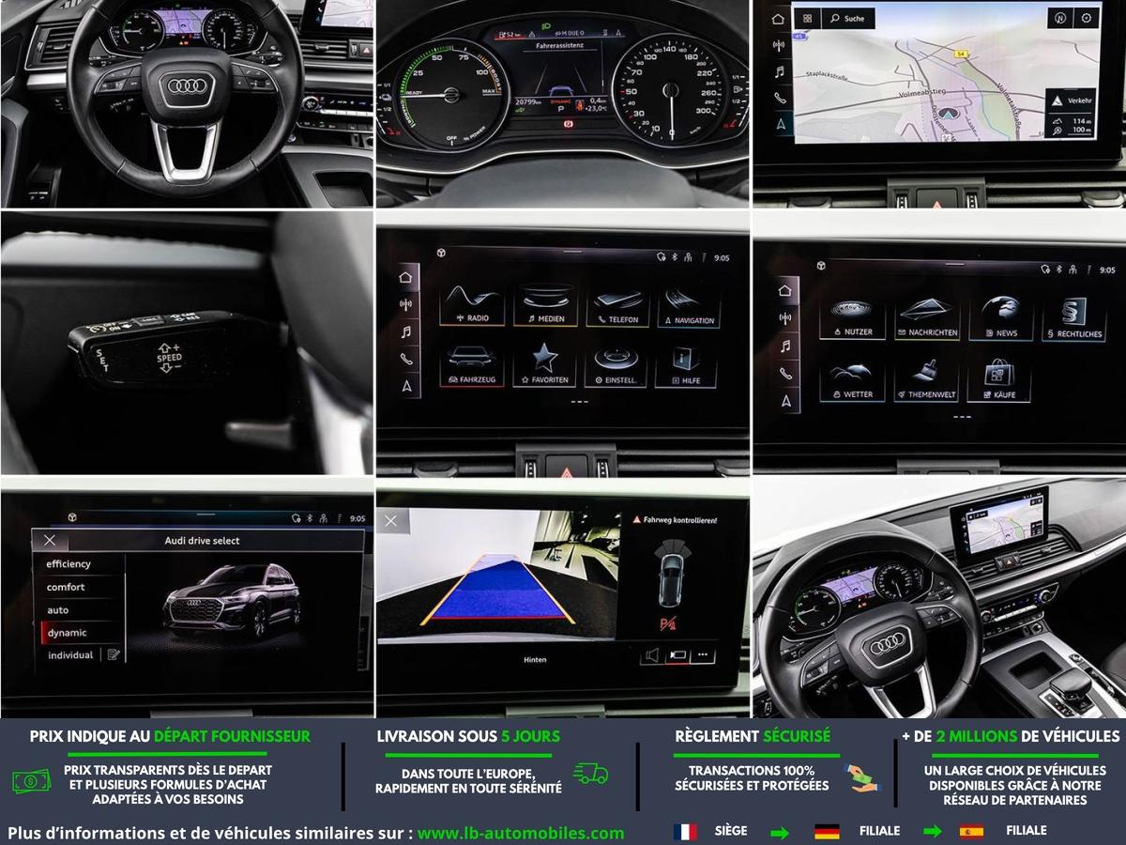1126x845 pixels.
Task: Open map settings gear icon
Action: click(1087, 18)
